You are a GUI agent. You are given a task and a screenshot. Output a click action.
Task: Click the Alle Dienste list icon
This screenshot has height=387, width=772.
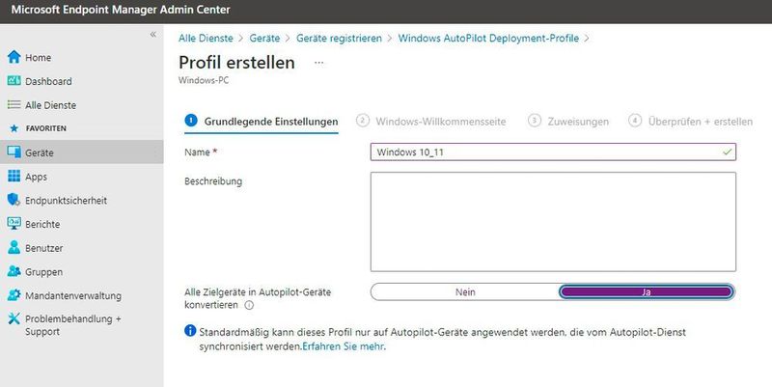[x=14, y=105]
